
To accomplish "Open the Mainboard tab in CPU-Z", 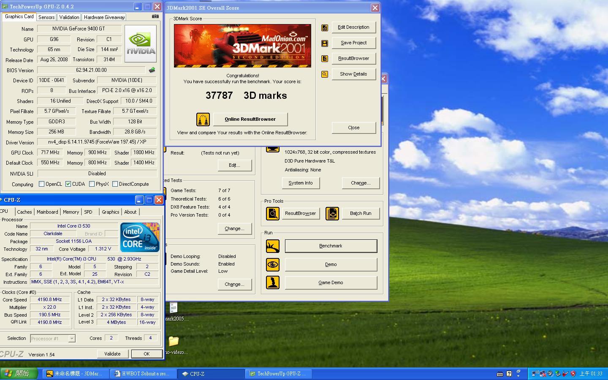I will click(x=47, y=212).
